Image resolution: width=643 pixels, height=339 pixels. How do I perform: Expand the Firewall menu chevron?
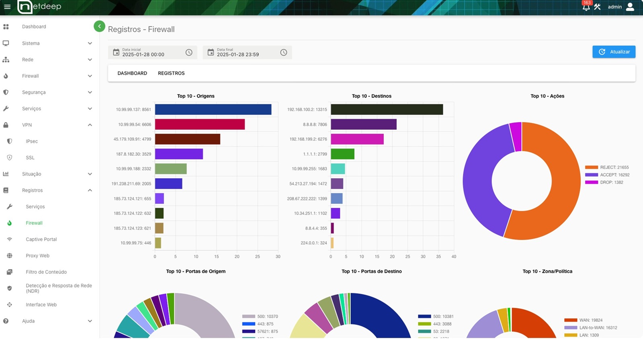coord(90,76)
